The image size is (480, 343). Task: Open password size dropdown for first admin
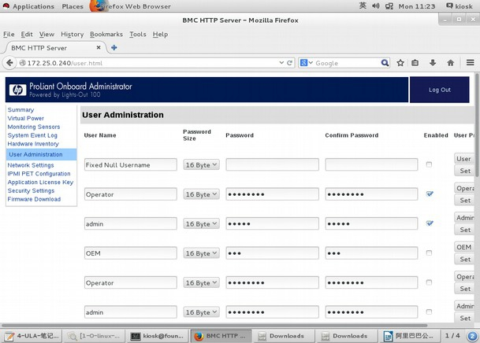tap(202, 224)
